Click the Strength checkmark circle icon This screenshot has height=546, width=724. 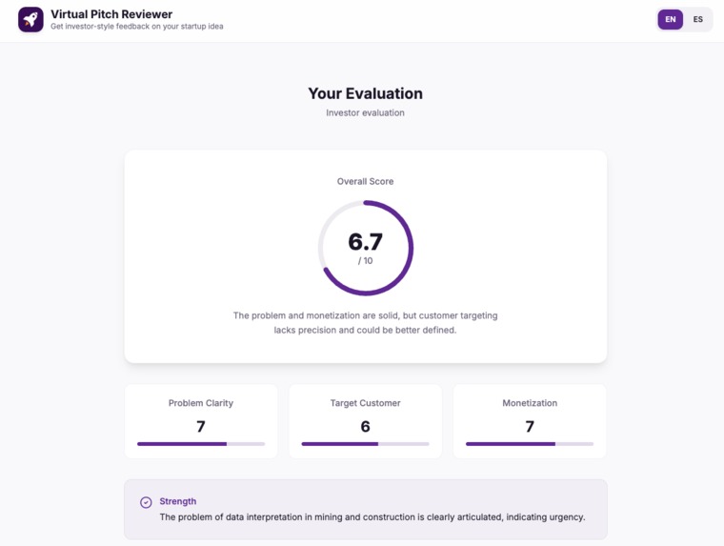pos(146,502)
